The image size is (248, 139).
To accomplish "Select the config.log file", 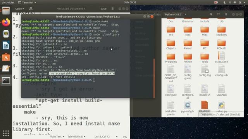I will [205, 71].
